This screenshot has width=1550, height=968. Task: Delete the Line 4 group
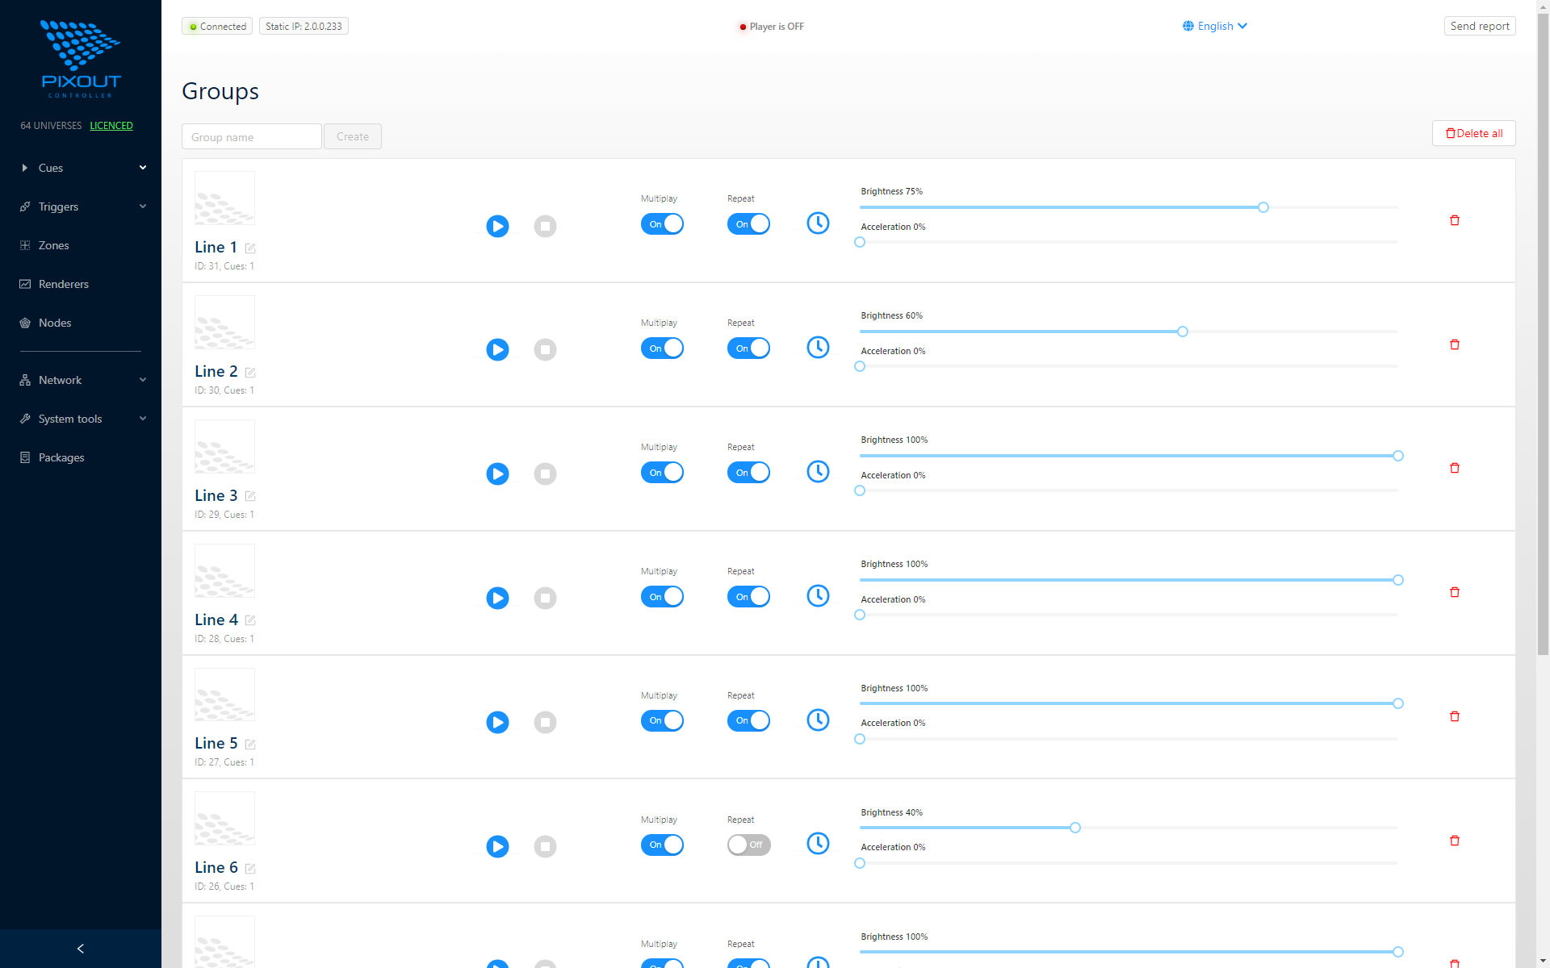[x=1455, y=591]
